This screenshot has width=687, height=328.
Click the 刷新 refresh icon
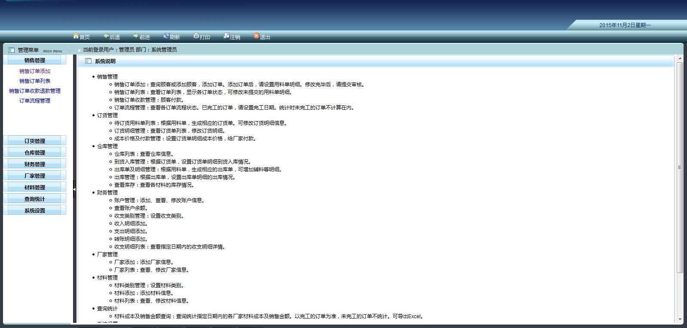point(166,36)
